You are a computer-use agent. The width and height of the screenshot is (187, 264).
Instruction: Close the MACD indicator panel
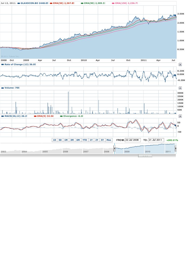(x=180, y=116)
